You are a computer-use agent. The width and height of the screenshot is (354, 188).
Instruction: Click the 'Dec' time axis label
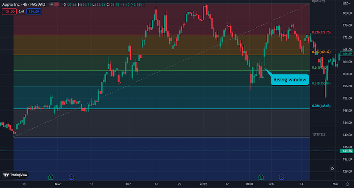pos(128,184)
